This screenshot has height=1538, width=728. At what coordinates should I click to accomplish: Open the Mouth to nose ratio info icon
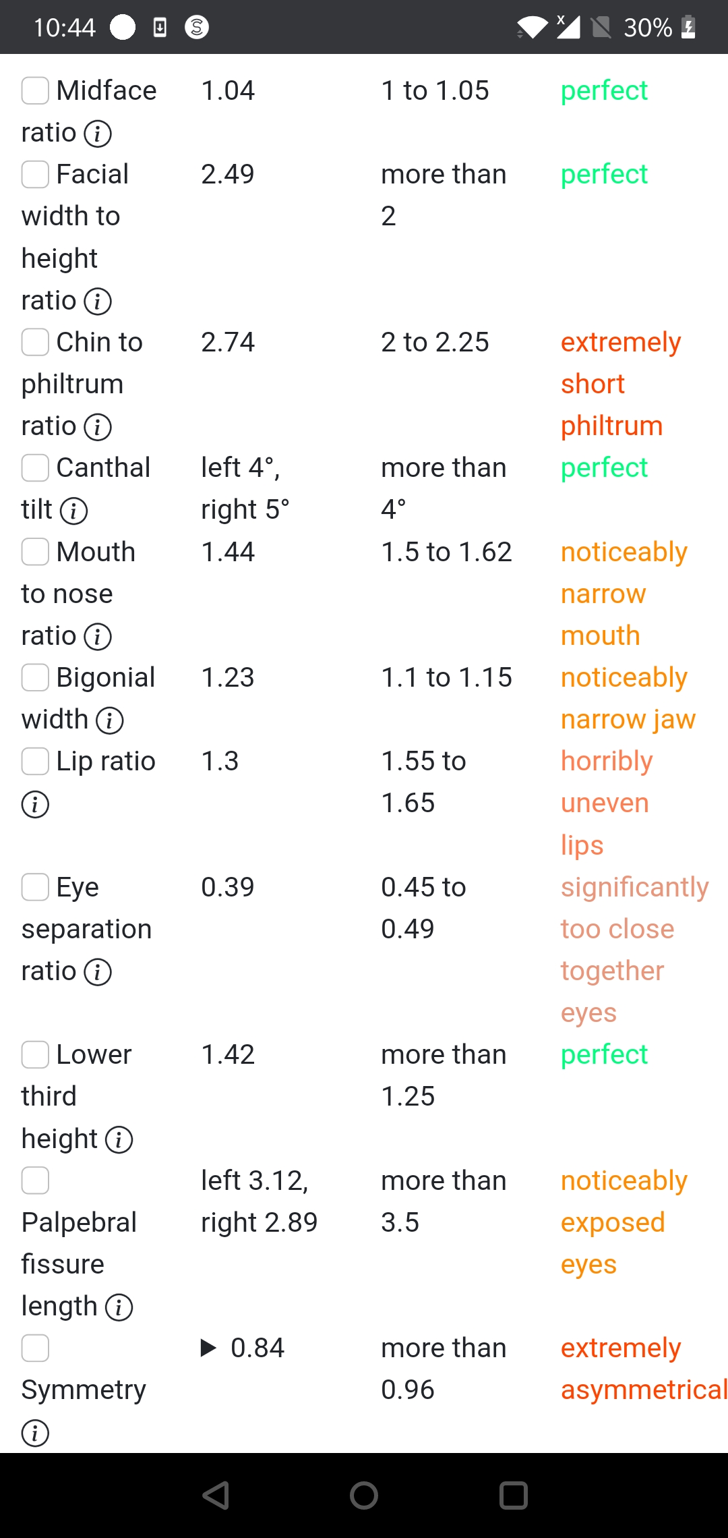coord(98,637)
